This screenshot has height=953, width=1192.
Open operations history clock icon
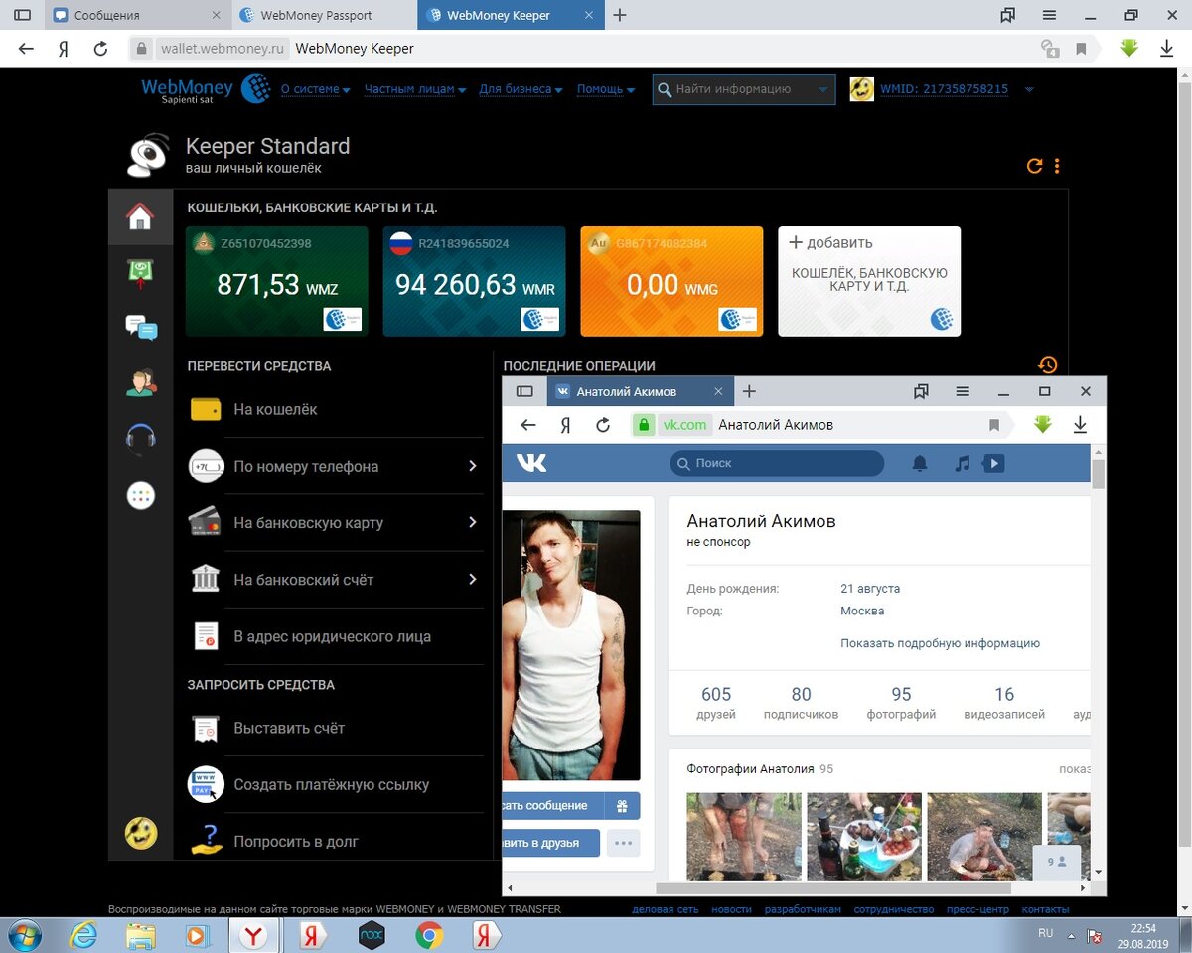pos(1047,365)
